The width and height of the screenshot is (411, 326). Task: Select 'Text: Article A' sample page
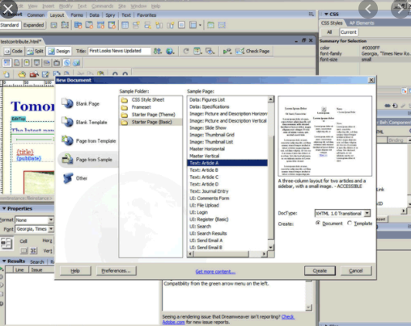click(227, 163)
